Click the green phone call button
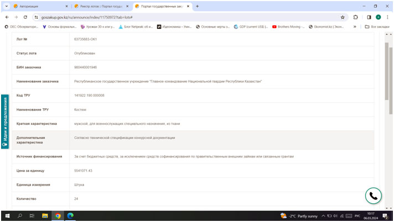394x222 pixels. click(x=374, y=196)
